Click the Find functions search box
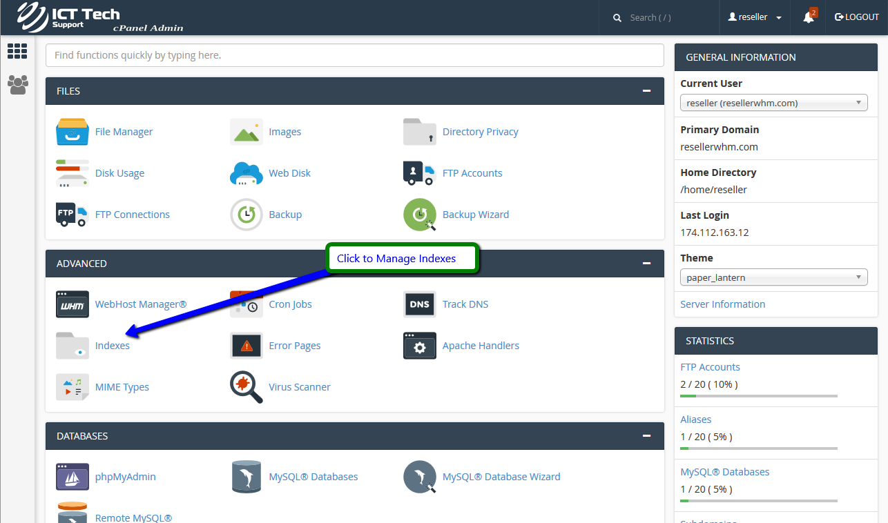888x523 pixels. (354, 55)
